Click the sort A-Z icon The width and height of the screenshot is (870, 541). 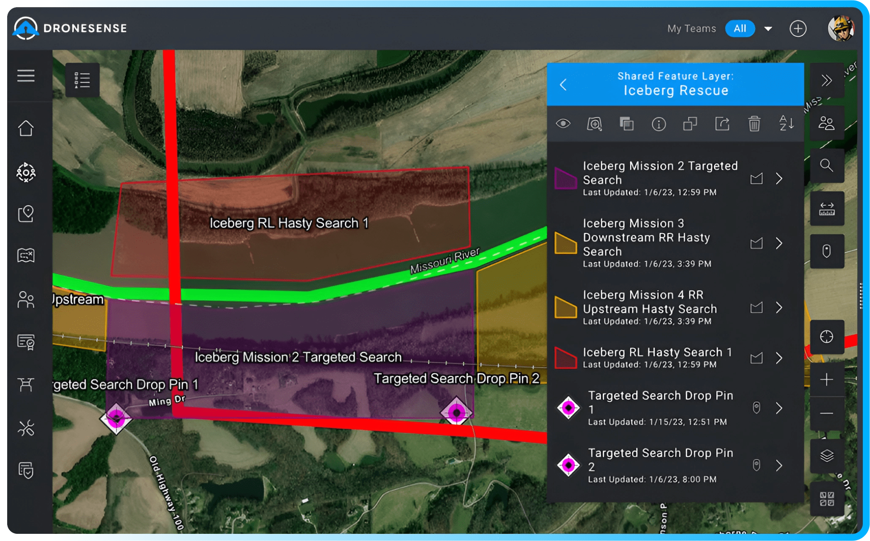[786, 124]
